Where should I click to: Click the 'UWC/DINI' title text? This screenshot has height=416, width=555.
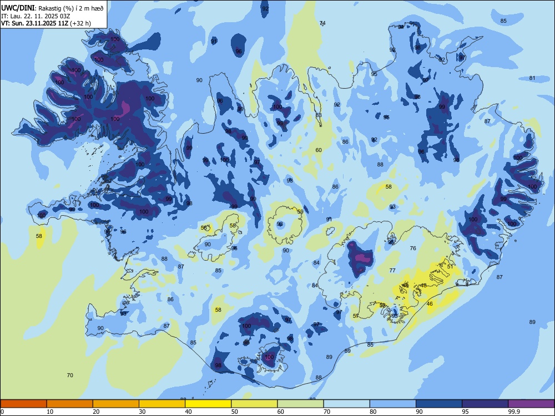point(18,8)
